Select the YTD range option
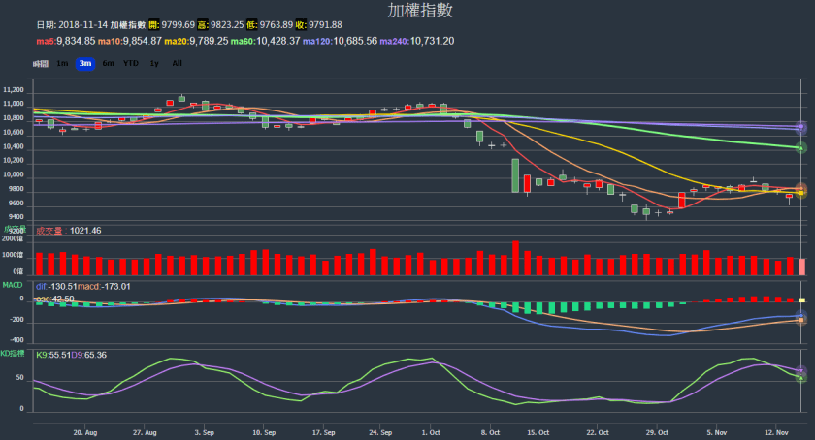815x440 pixels. coord(130,63)
